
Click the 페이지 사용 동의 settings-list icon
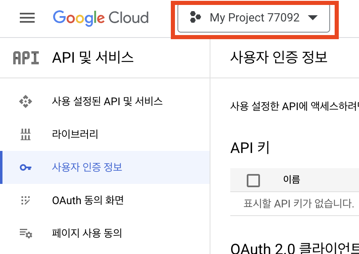coord(26,234)
